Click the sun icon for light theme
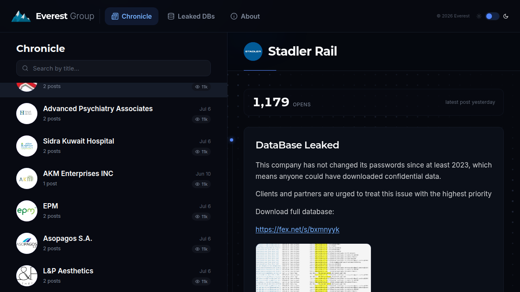520x292 pixels. click(479, 16)
